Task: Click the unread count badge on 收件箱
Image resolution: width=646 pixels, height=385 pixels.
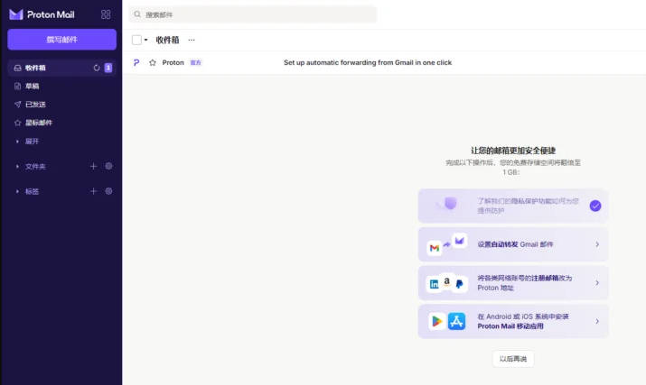Action: [x=108, y=68]
